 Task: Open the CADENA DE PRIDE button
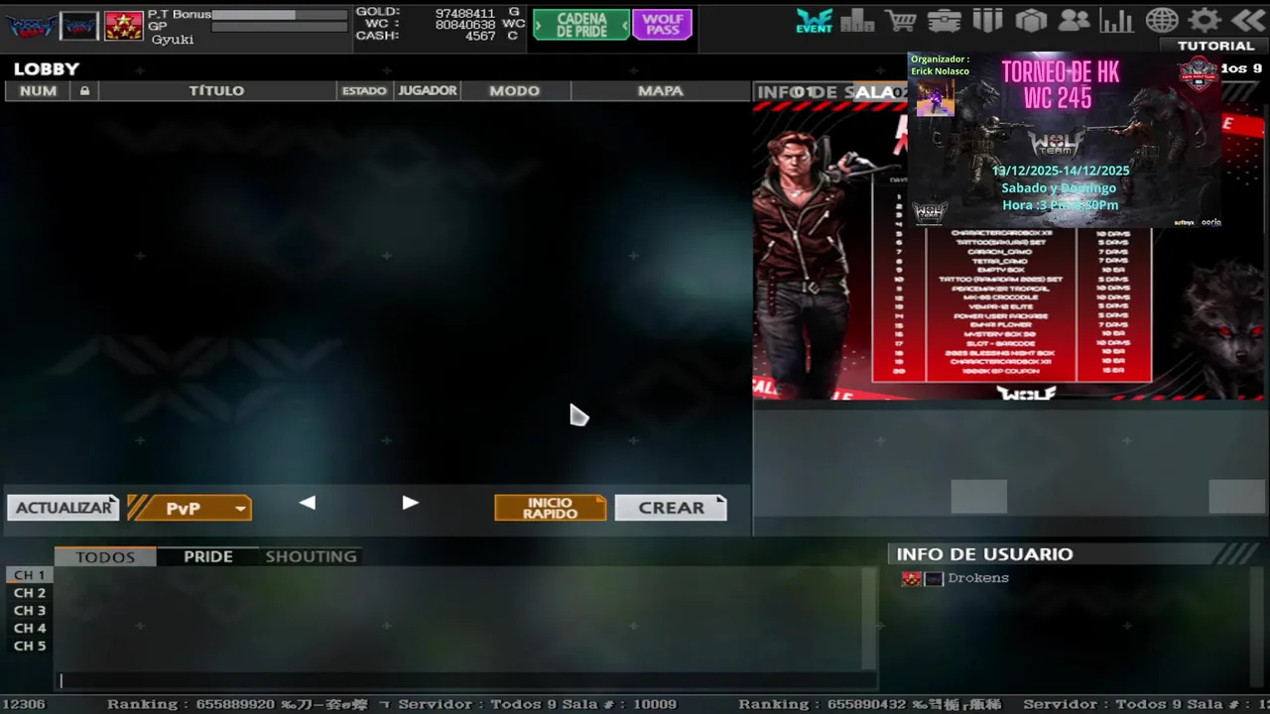pos(581,25)
